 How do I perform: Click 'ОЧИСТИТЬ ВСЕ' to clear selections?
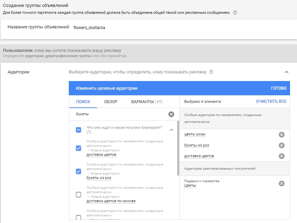click(x=271, y=101)
